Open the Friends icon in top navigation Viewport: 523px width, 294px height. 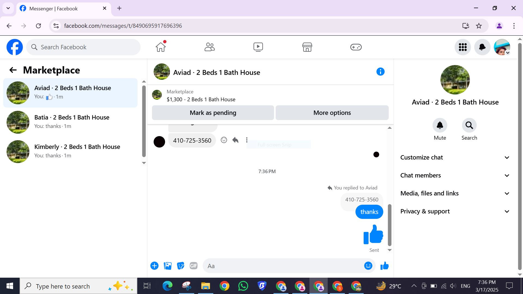209,47
